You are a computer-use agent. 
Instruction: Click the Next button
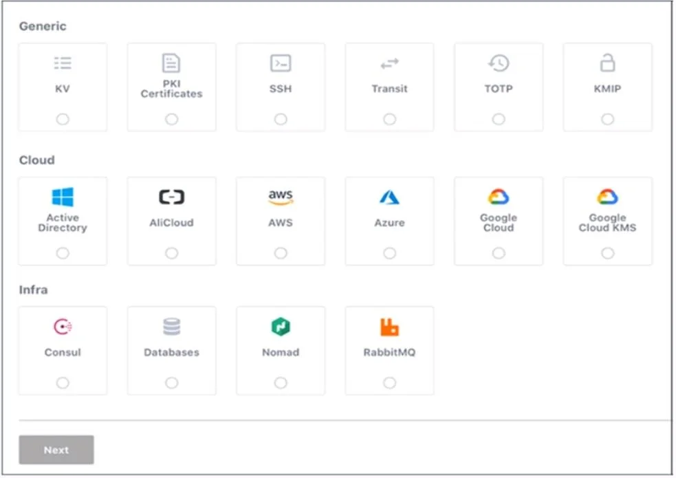pyautogui.click(x=56, y=450)
